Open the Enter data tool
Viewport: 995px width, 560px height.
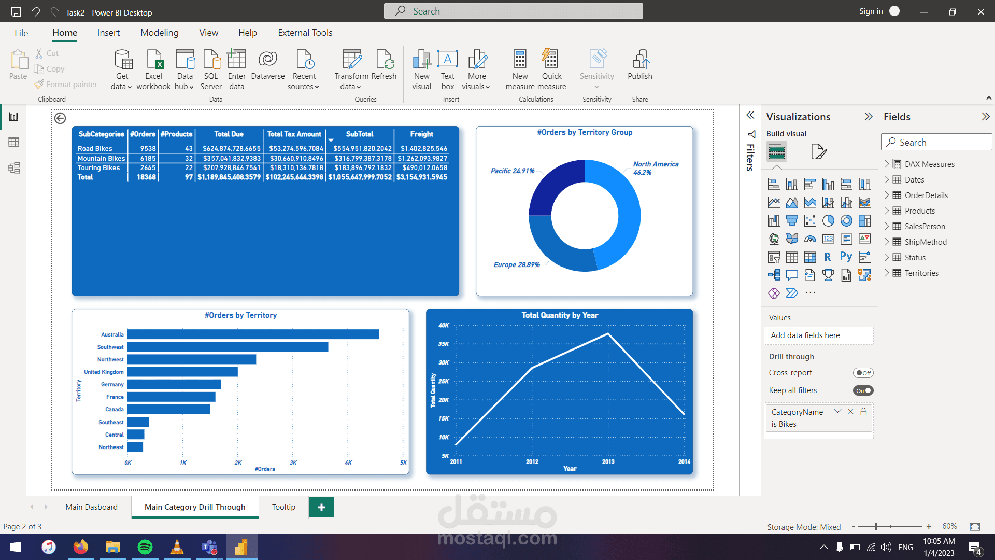coord(237,70)
